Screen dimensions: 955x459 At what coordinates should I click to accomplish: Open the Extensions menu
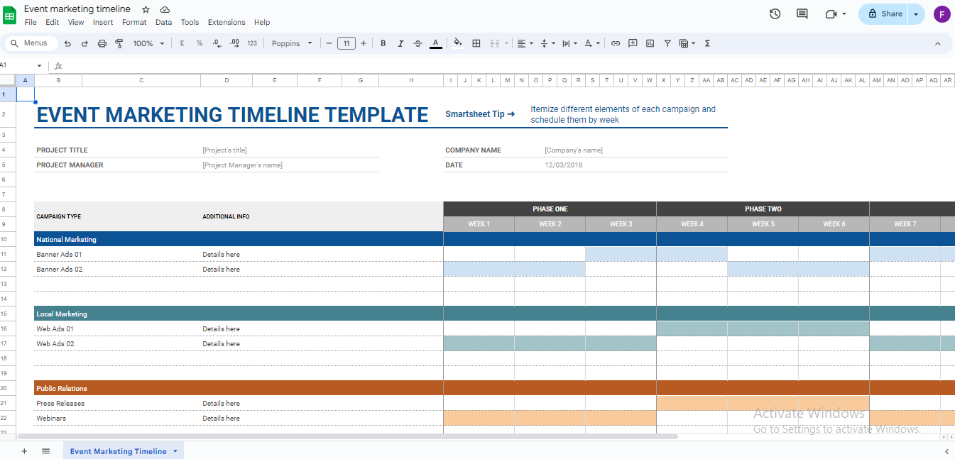[226, 22]
